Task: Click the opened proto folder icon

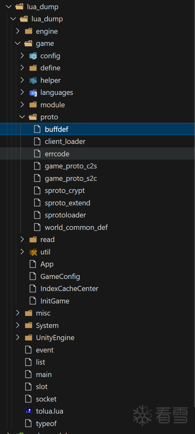Action: click(33, 117)
